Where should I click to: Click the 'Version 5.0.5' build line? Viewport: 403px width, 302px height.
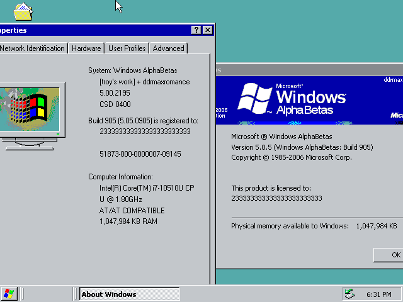(302, 147)
